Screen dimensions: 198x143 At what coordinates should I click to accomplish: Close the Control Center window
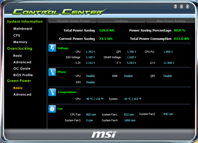coord(188,7)
